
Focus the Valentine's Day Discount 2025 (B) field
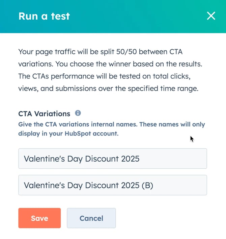(x=113, y=185)
